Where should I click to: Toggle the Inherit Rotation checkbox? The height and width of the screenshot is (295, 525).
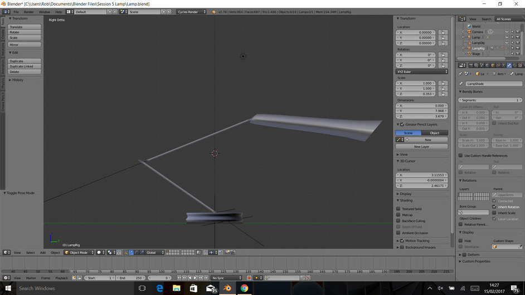(x=494, y=206)
